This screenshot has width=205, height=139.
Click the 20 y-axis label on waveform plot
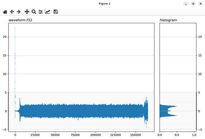coord(4,37)
